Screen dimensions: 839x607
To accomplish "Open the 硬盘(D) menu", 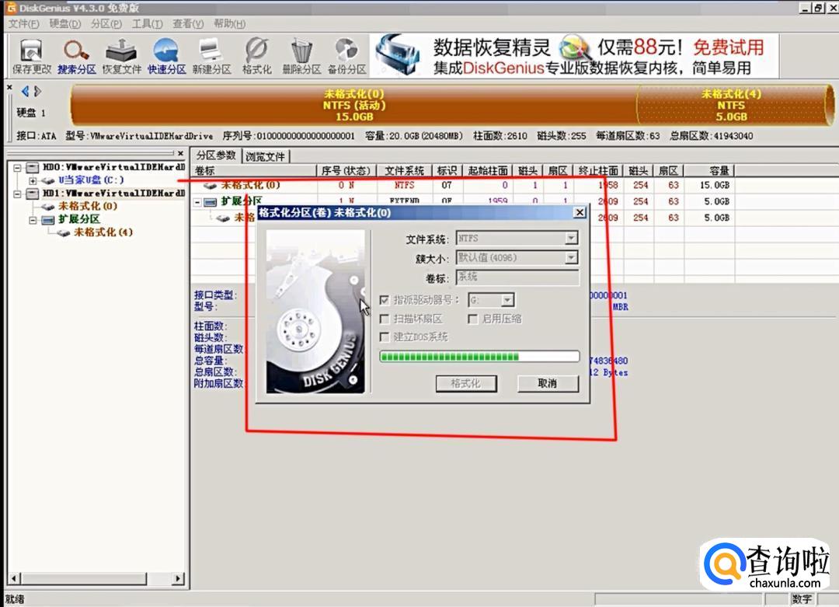I will coord(64,23).
